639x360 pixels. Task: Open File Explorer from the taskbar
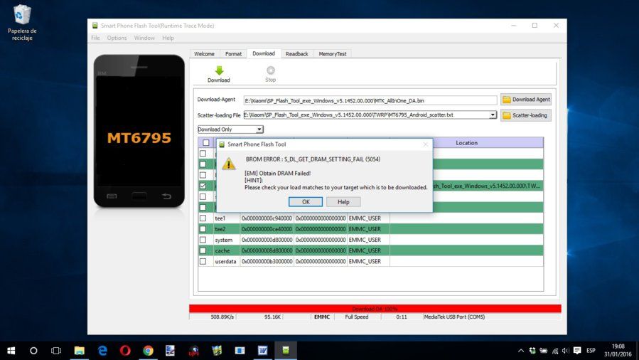[80, 350]
